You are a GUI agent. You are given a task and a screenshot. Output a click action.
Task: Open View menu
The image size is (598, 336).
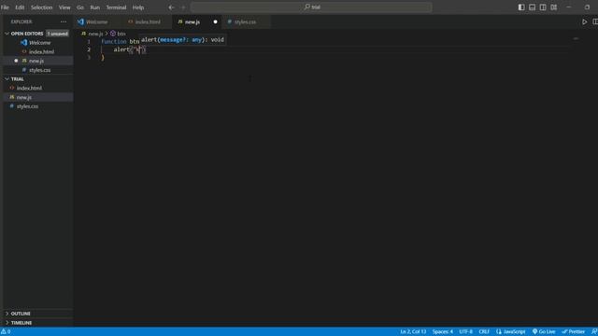pos(64,7)
